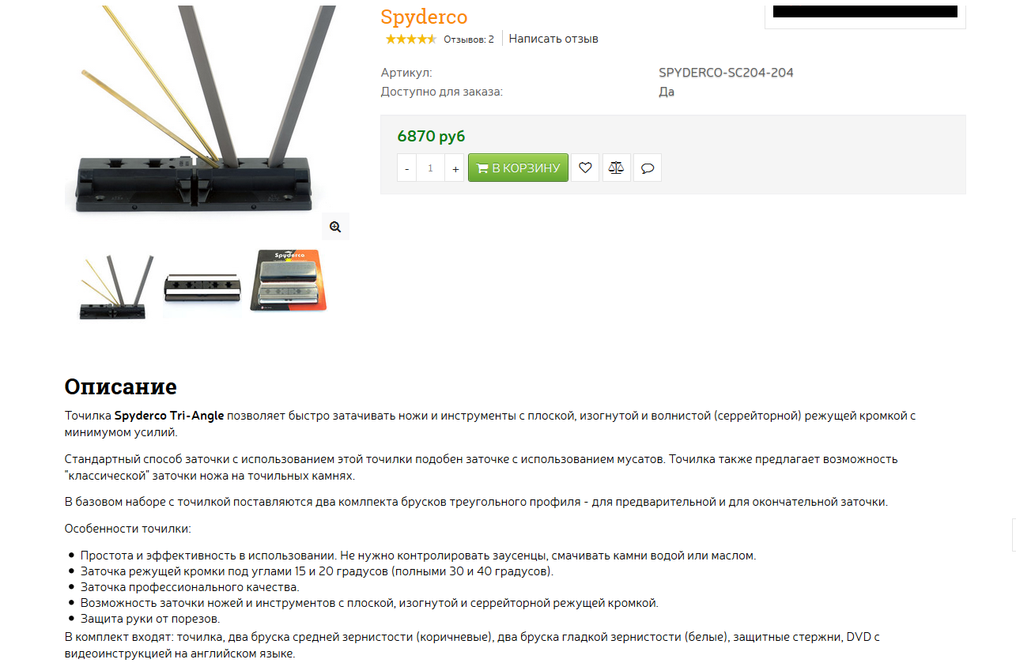
Task: Open the speech bubble question icon
Action: [x=648, y=168]
